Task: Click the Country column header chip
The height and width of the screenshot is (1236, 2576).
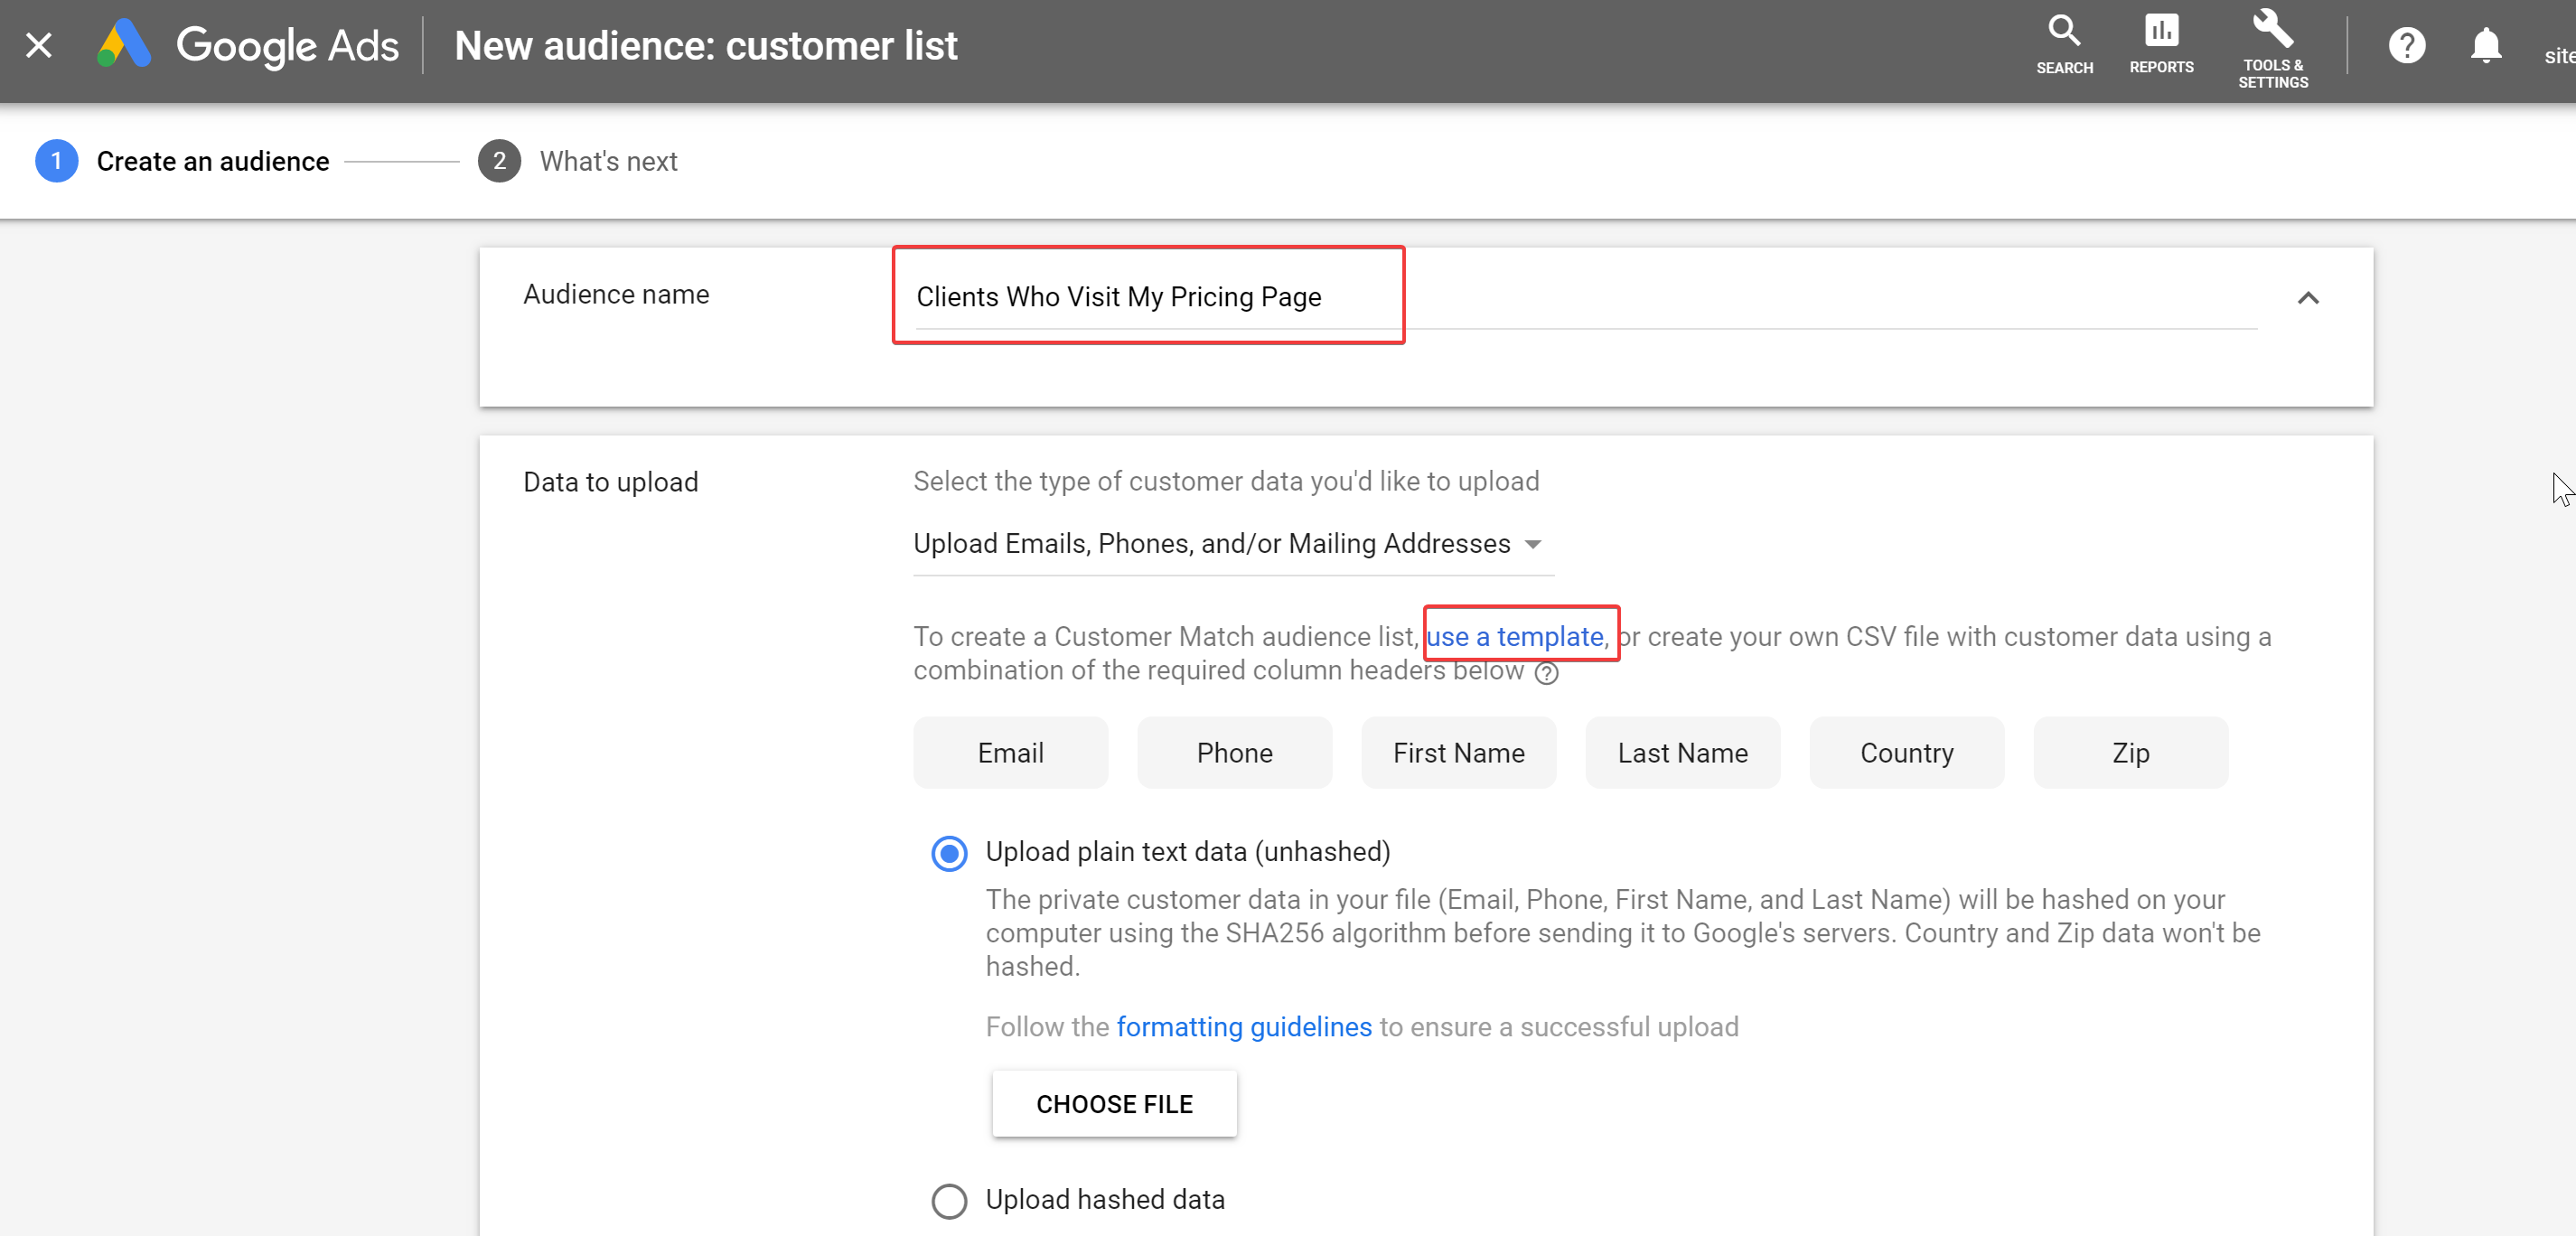Action: tap(1906, 753)
